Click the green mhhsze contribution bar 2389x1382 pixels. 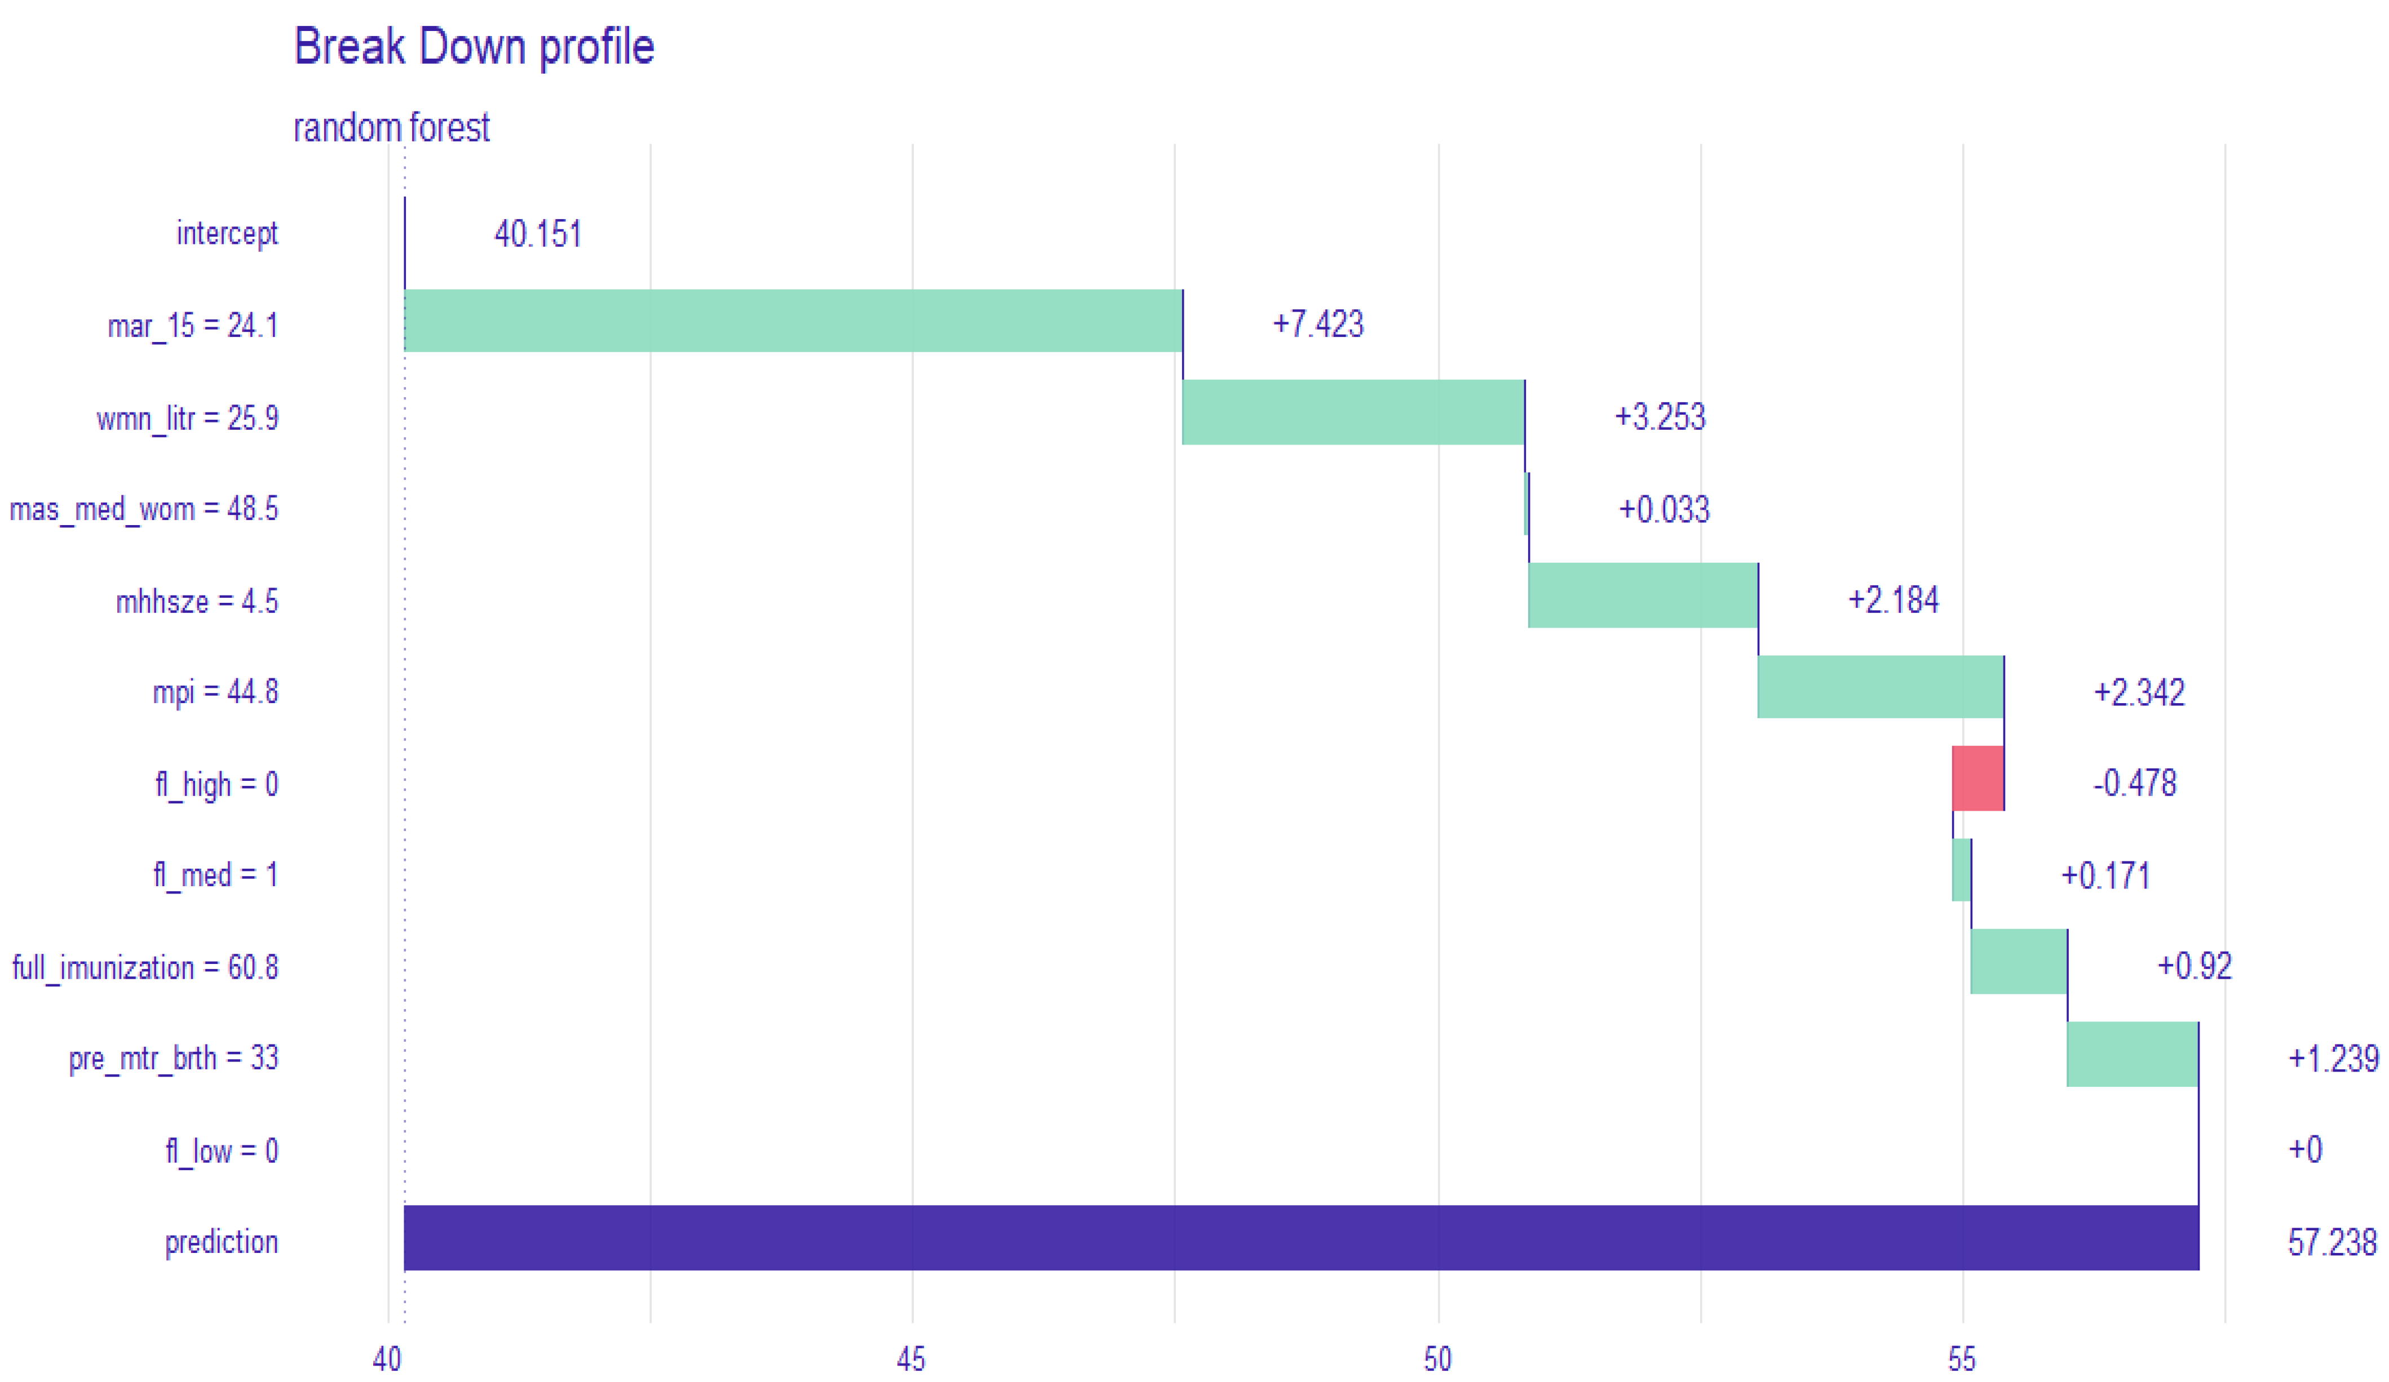(1643, 595)
